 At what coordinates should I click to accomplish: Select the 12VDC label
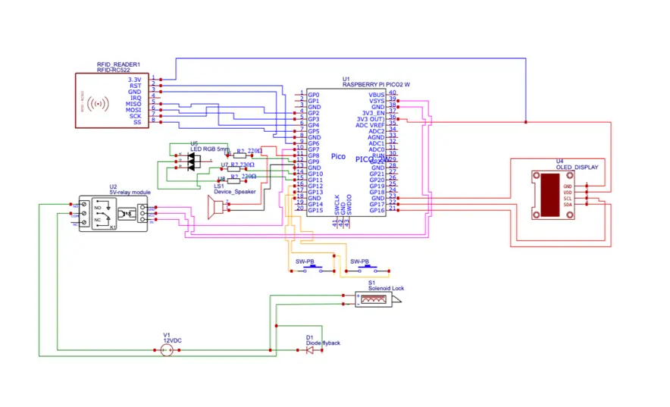pos(173,340)
